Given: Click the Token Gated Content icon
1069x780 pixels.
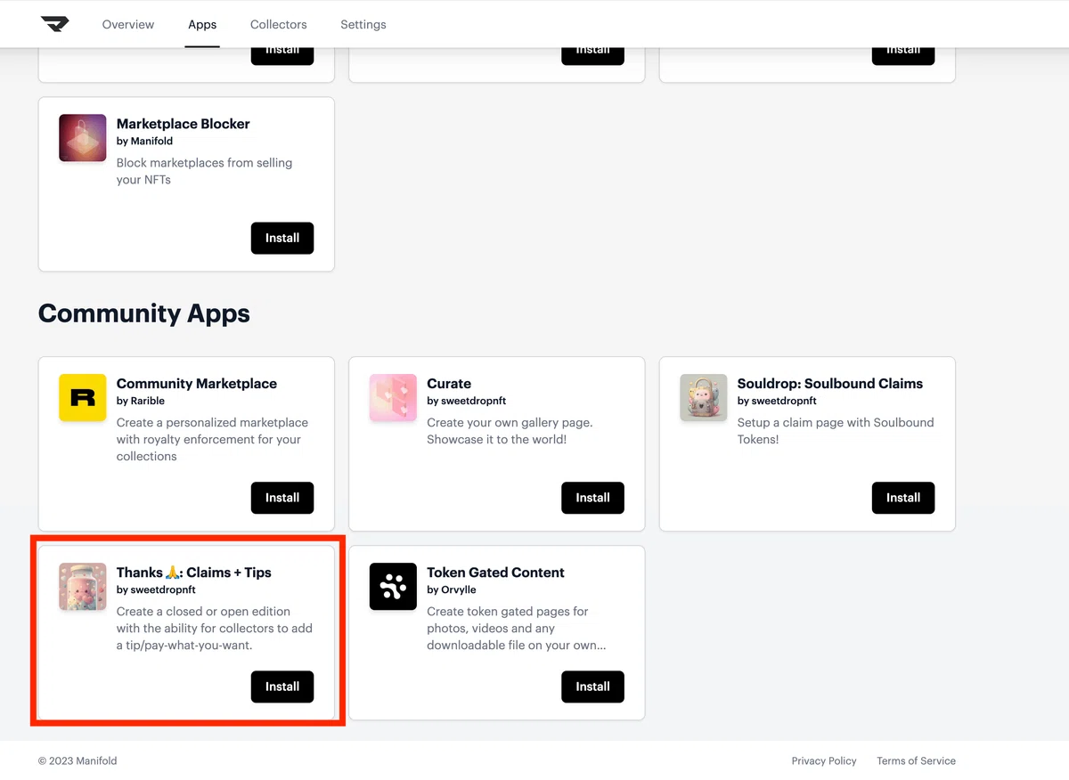Looking at the screenshot, I should (393, 587).
